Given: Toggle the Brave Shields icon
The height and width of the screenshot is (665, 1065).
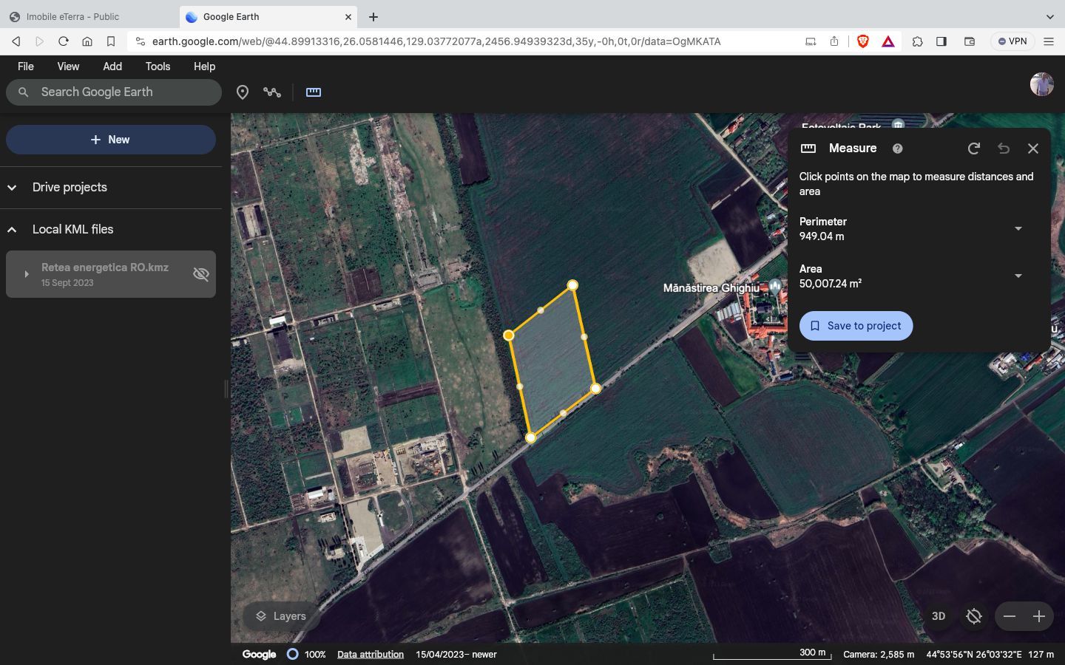Looking at the screenshot, I should (862, 41).
